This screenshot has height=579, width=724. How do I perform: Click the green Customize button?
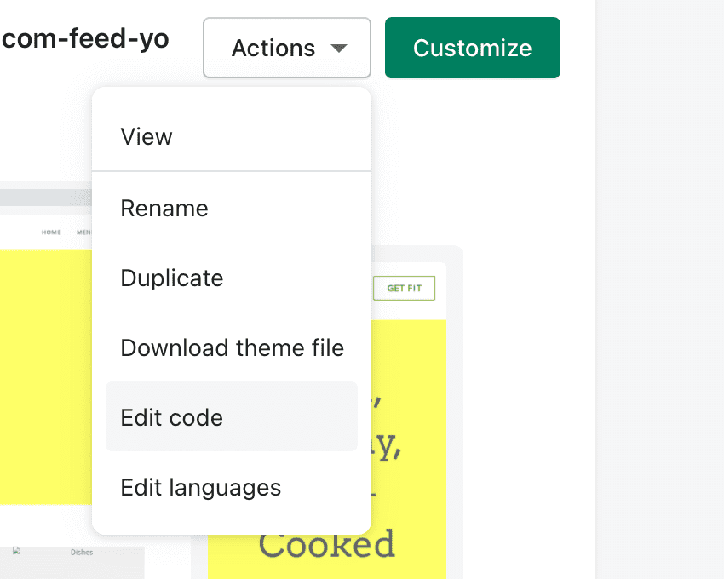coord(473,48)
